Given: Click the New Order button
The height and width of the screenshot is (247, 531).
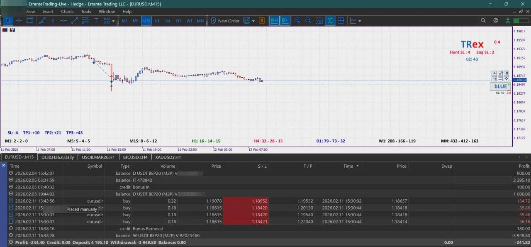Looking at the screenshot, I should [225, 21].
